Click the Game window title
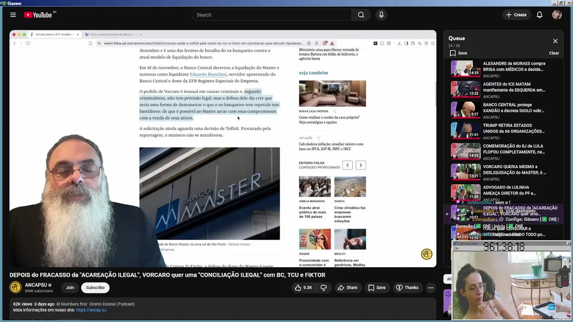573x322 pixels. (14, 3)
